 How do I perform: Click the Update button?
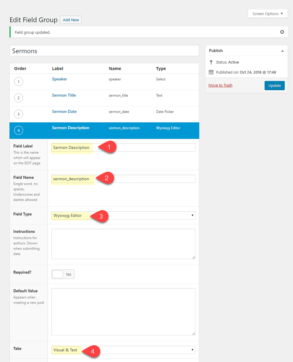coord(275,86)
